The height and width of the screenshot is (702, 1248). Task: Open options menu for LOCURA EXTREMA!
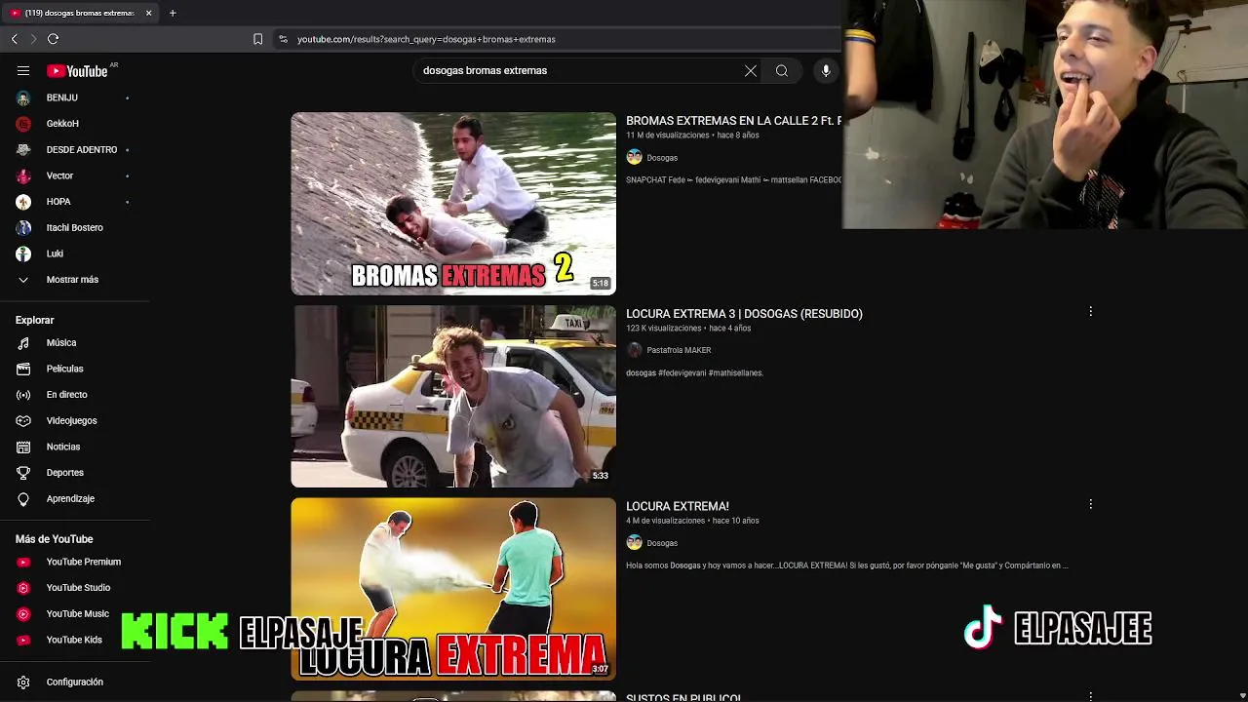tap(1090, 504)
